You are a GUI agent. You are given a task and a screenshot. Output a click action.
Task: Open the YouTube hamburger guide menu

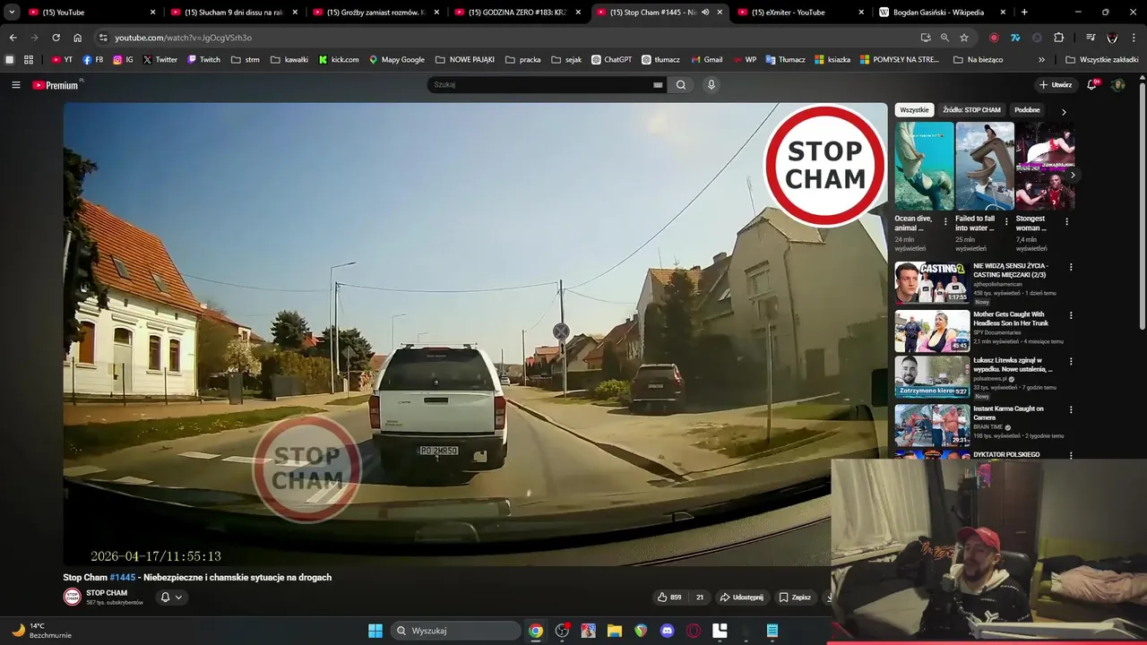15,85
